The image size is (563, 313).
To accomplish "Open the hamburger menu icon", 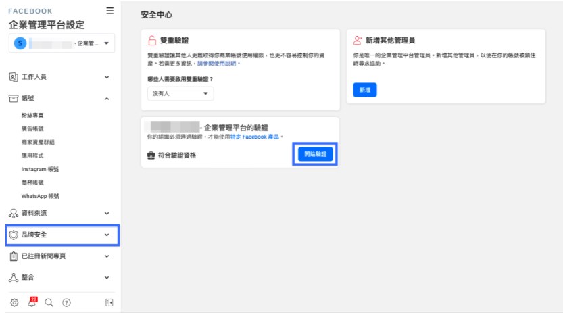I will pyautogui.click(x=110, y=11).
